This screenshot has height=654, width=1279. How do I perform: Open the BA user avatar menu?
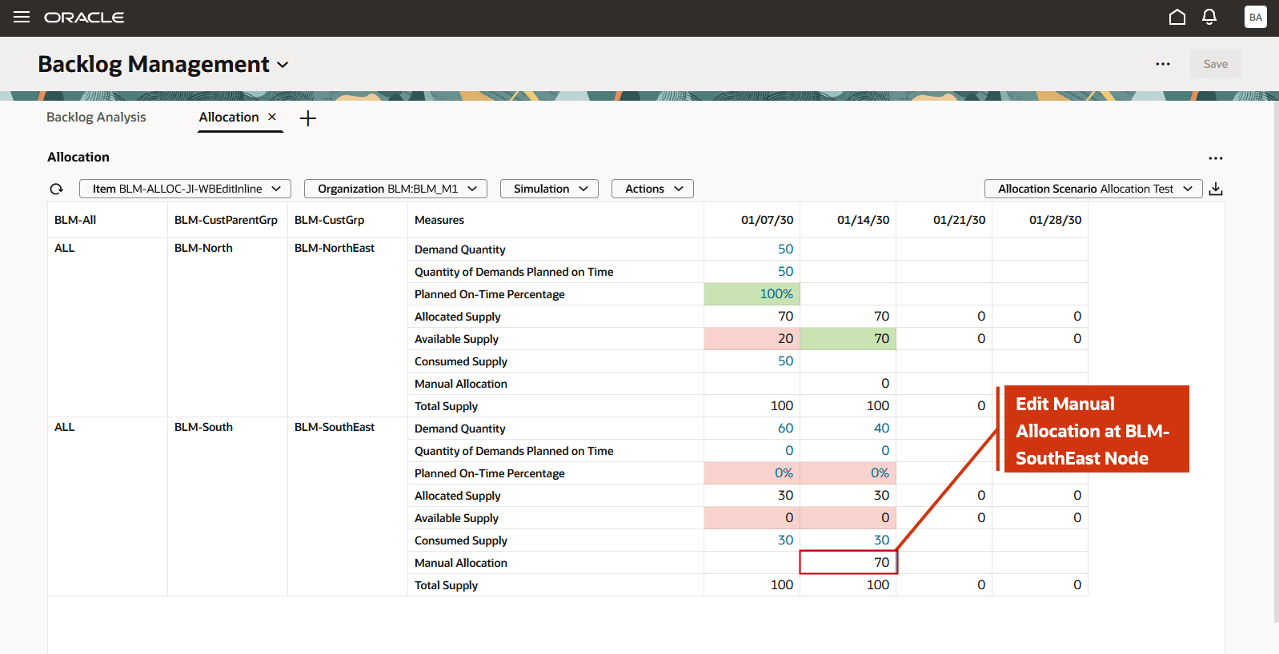click(1255, 17)
